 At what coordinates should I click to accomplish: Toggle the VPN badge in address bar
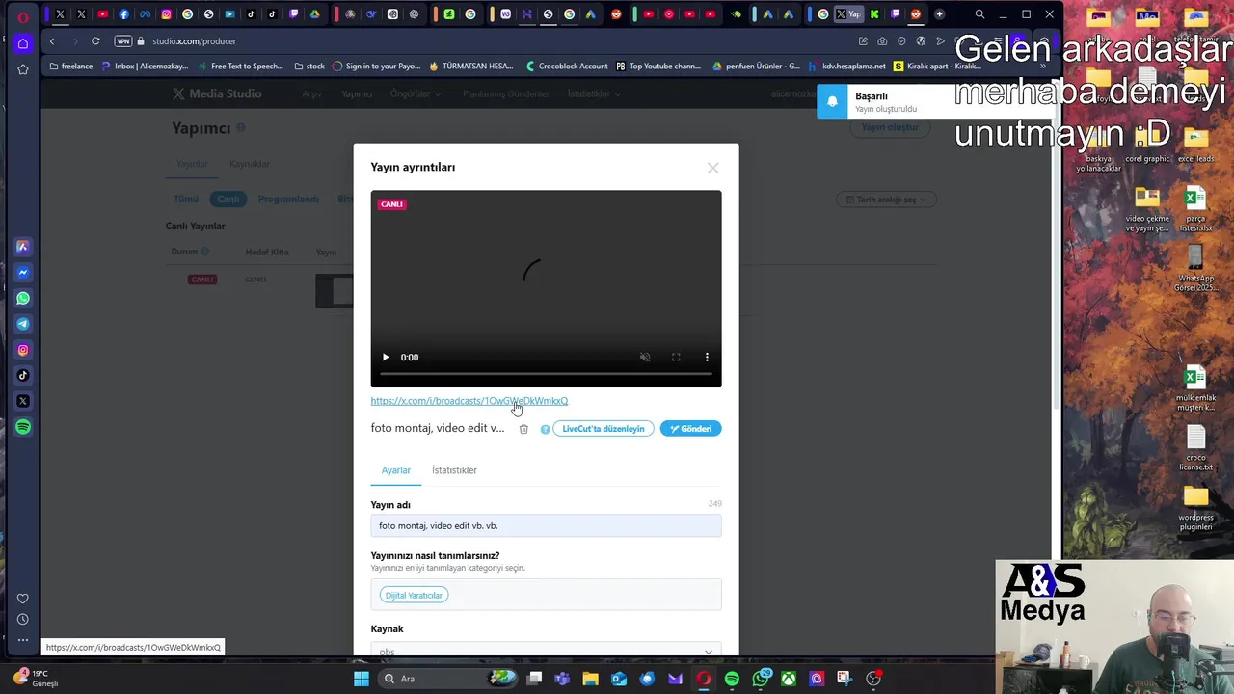pyautogui.click(x=122, y=41)
